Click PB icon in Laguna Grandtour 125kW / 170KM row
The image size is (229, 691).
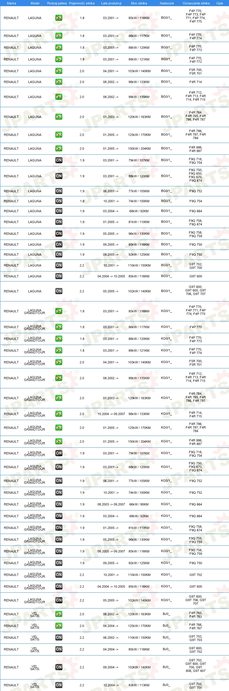point(59,428)
